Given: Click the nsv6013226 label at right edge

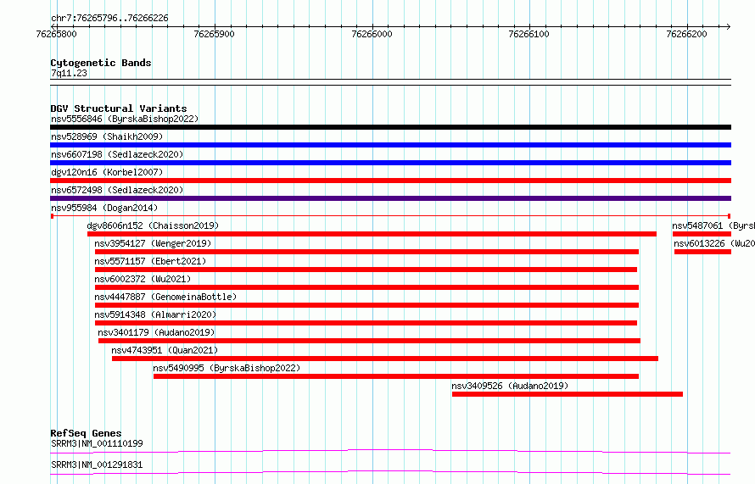Looking at the screenshot, I should pos(714,243).
